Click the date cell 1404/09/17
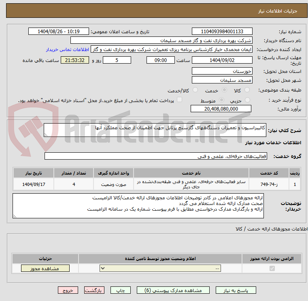 click(x=34, y=184)
